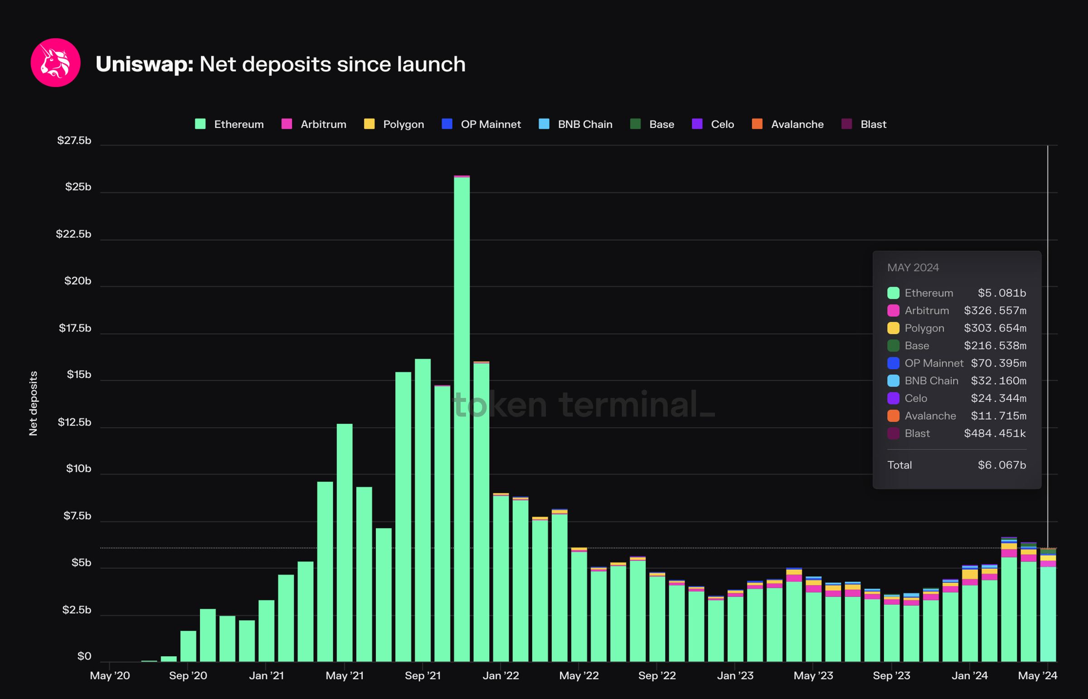Click the OP Mainnet blue legend swatch
Image resolution: width=1088 pixels, height=699 pixels.
click(x=447, y=124)
